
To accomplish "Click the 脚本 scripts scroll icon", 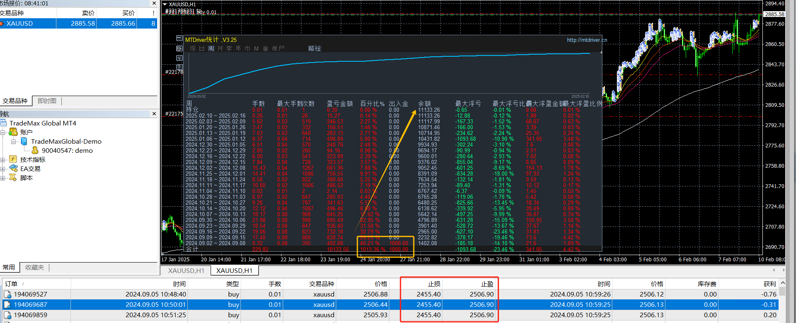I will point(13,178).
